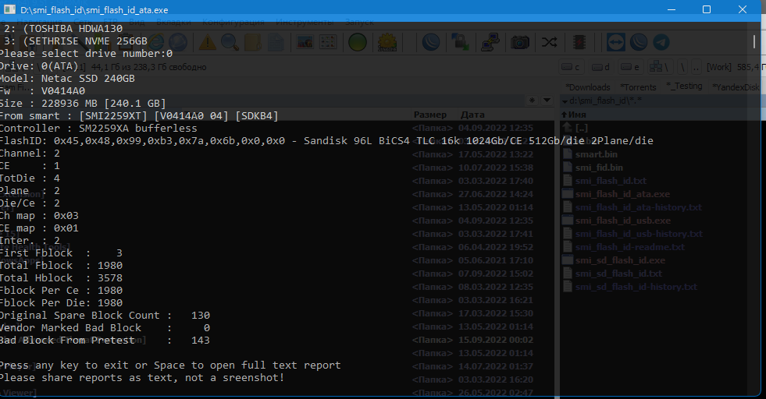
Task: Open the picture viewer toolbar icon
Action: coord(305,42)
